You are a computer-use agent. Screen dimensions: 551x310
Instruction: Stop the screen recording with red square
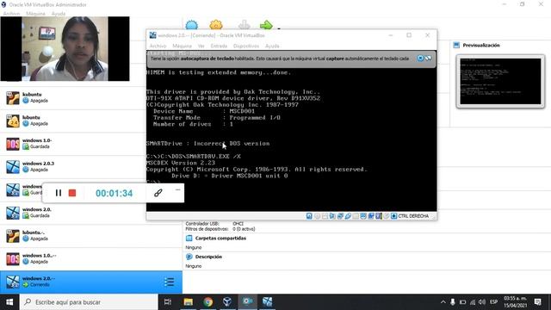click(x=72, y=193)
